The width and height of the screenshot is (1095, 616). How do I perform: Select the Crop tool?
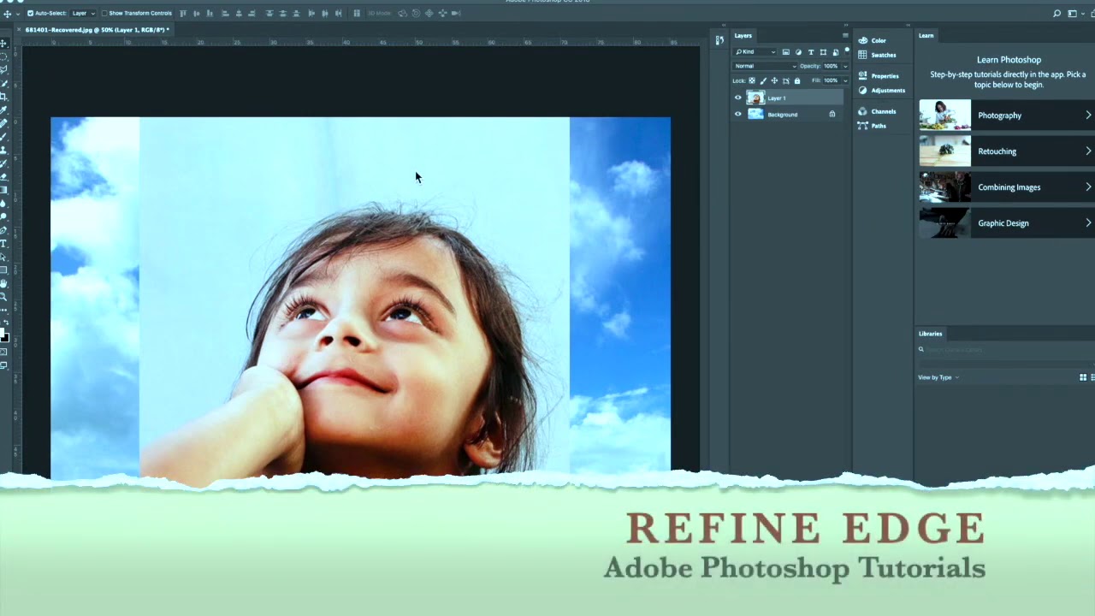click(x=4, y=96)
